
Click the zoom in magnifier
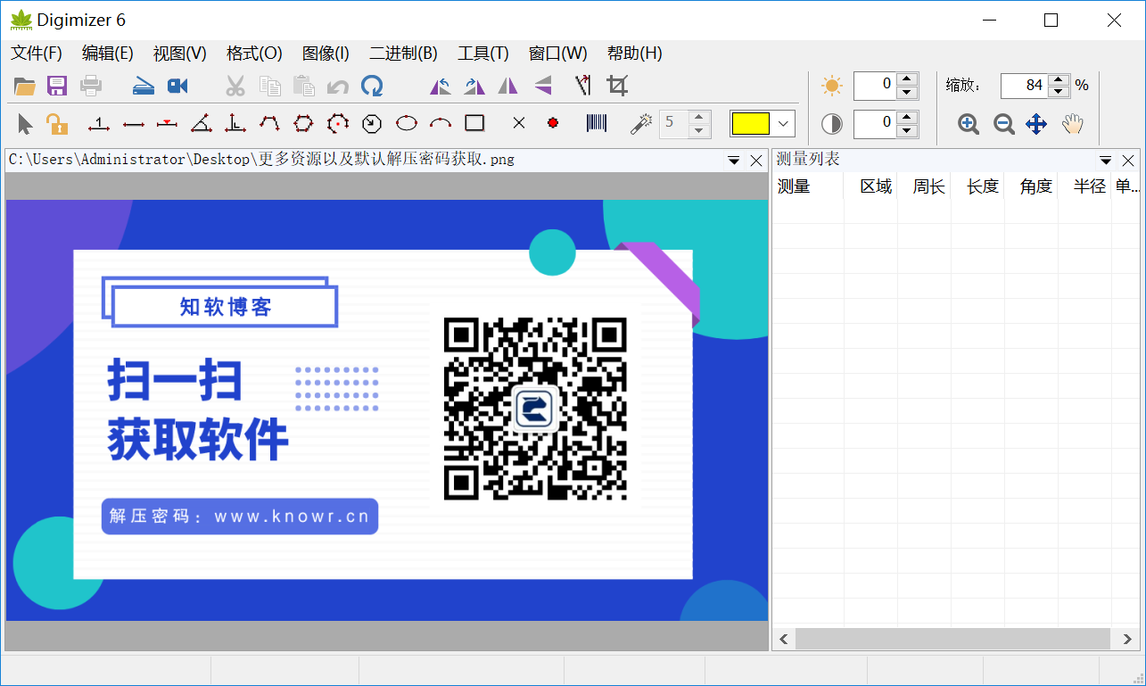969,124
